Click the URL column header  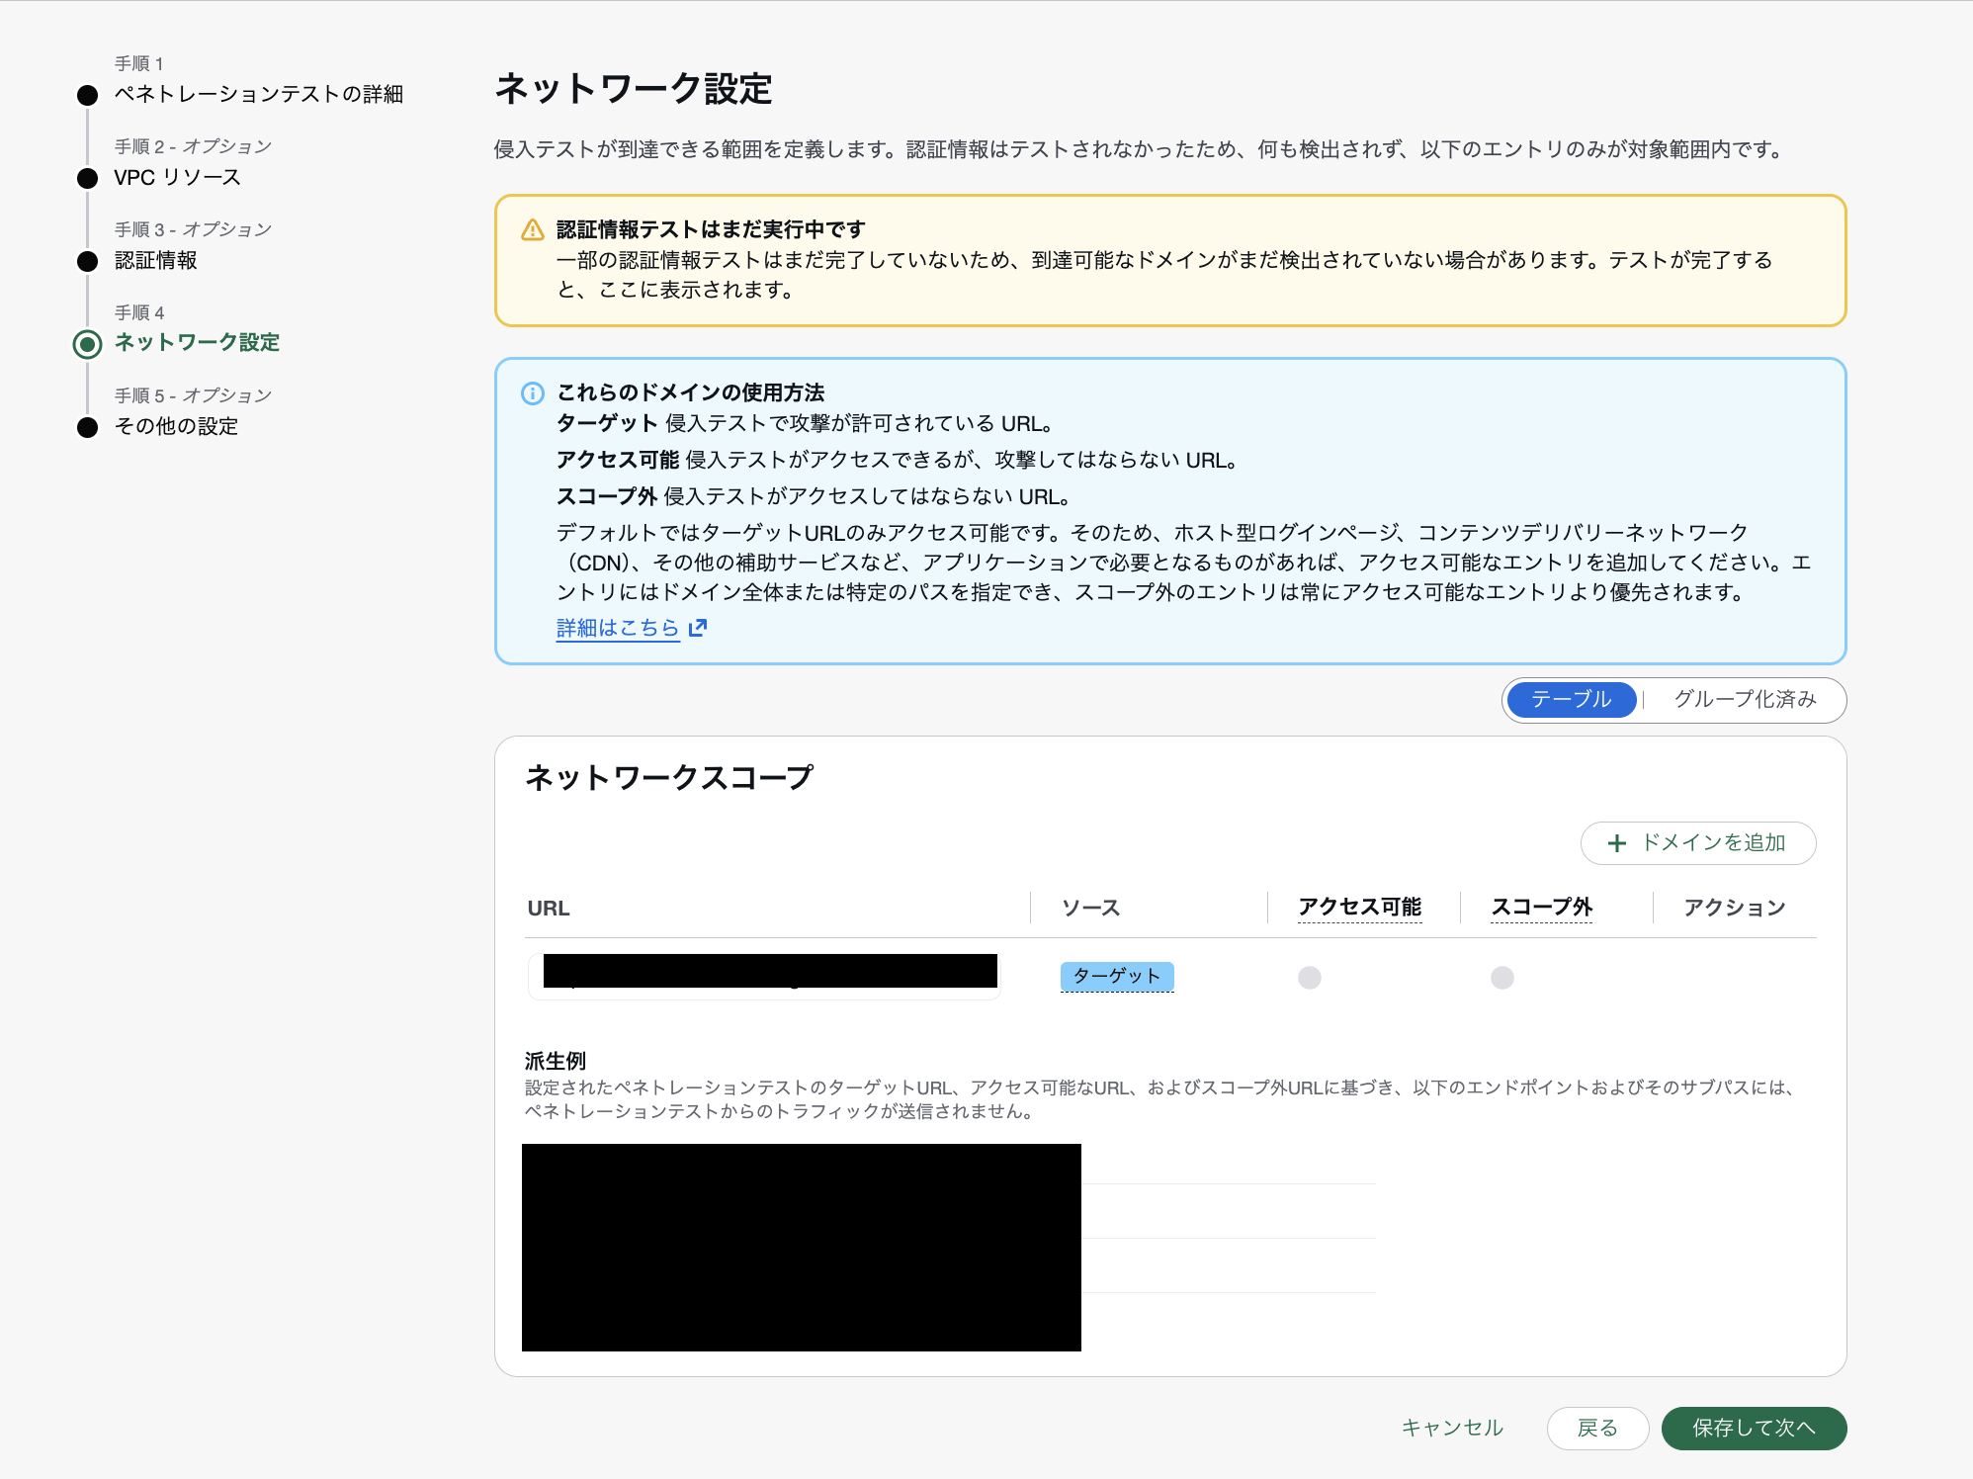tap(549, 908)
